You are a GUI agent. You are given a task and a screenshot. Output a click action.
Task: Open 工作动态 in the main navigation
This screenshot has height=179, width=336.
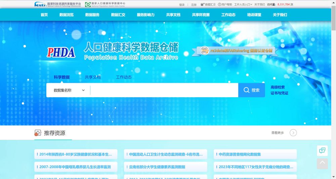coord(228,15)
